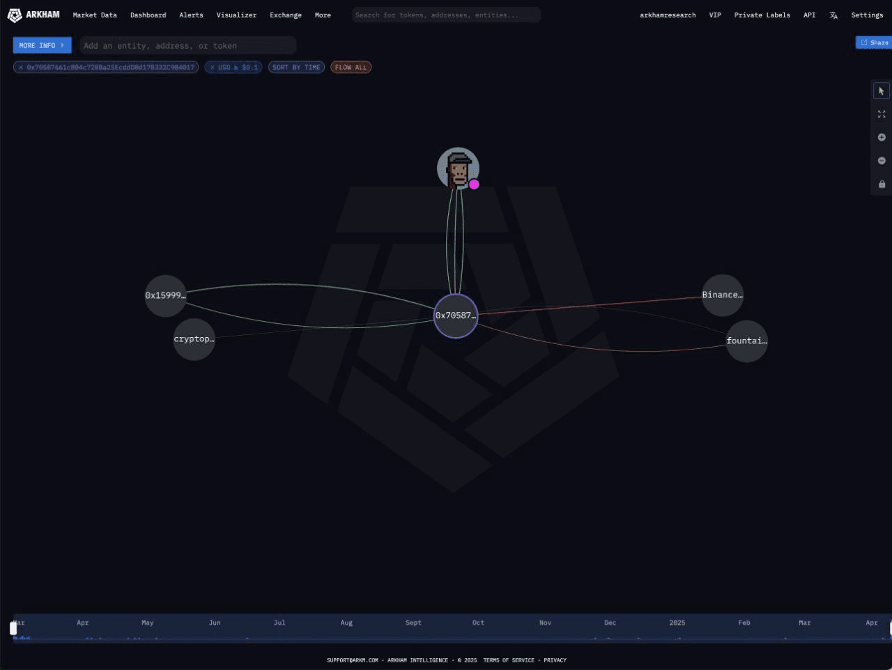This screenshot has width=892, height=670.
Task: Expand the More Info panel
Action: tap(42, 45)
